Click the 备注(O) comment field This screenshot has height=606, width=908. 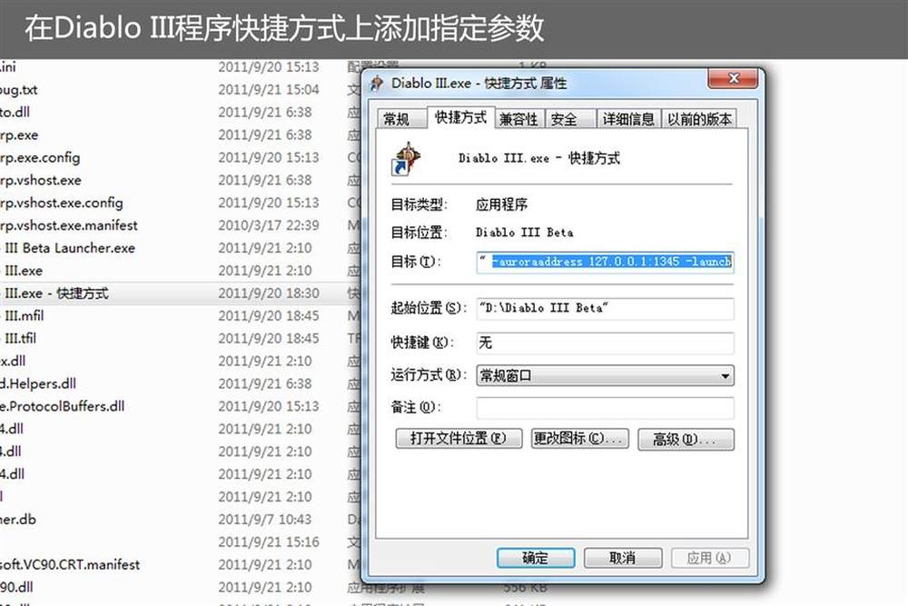coord(605,408)
